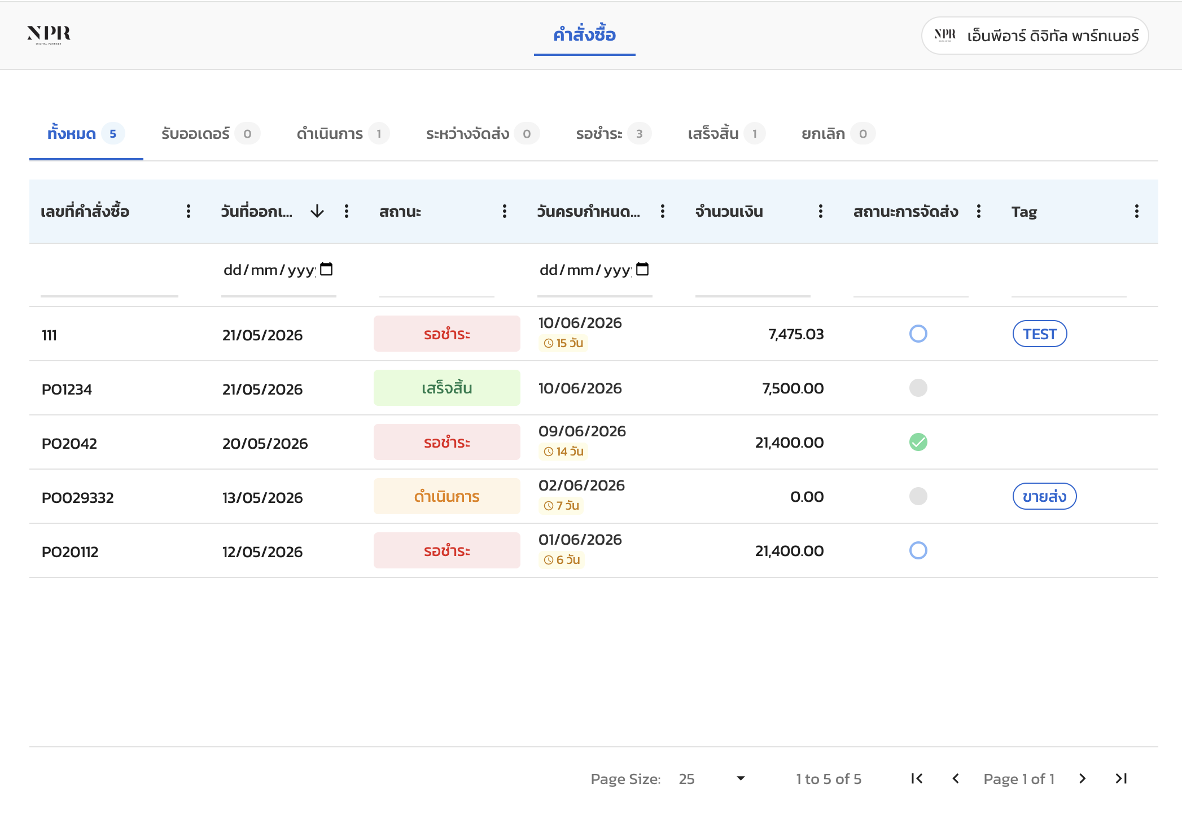1182x823 pixels.
Task: Click the 7 วัน due countdown badge
Action: pyautogui.click(x=561, y=506)
